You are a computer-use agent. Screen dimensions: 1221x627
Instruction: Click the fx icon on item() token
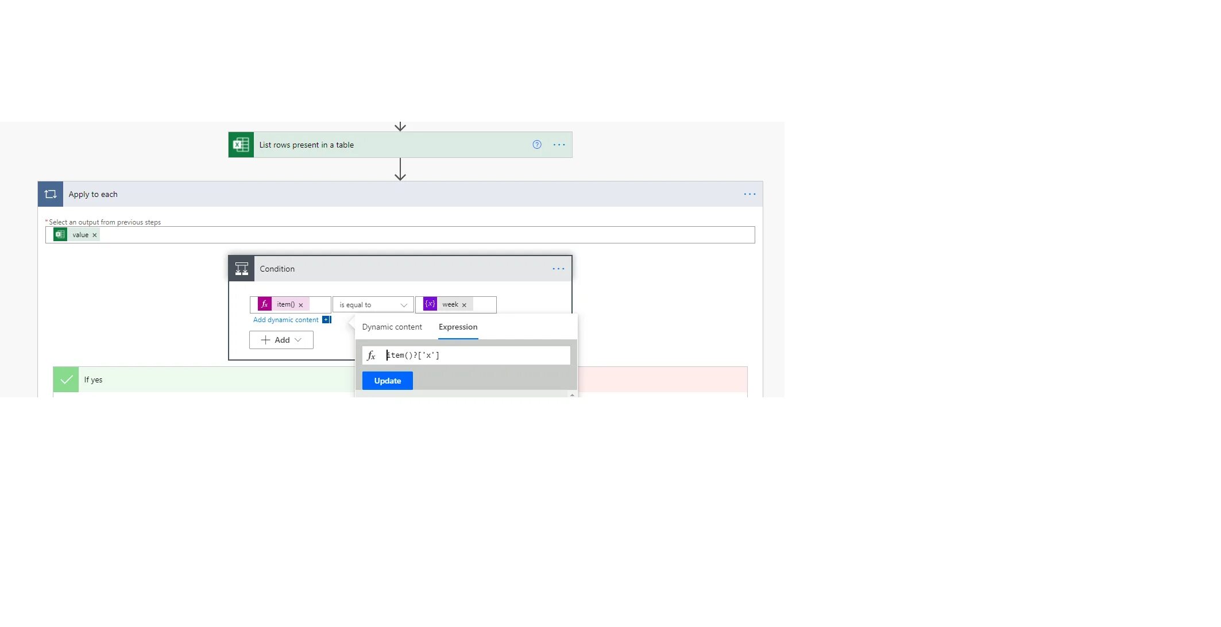tap(264, 304)
